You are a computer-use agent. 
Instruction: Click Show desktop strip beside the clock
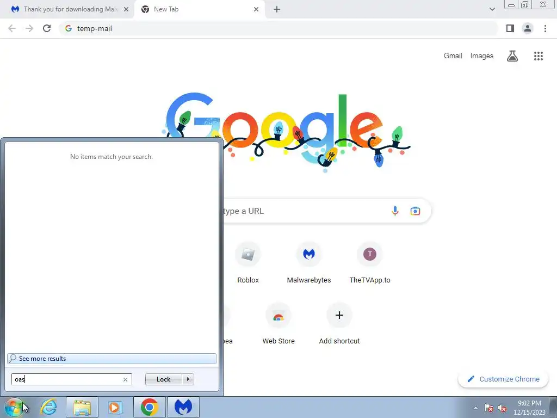pyautogui.click(x=553, y=408)
